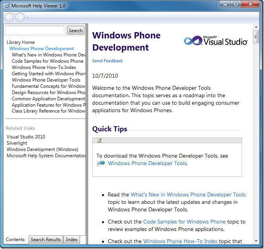
Task: Click the Back navigation arrow
Action: coord(9,18)
